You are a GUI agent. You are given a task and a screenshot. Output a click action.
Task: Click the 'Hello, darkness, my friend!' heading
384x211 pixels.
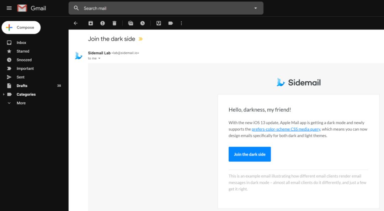coord(260,110)
